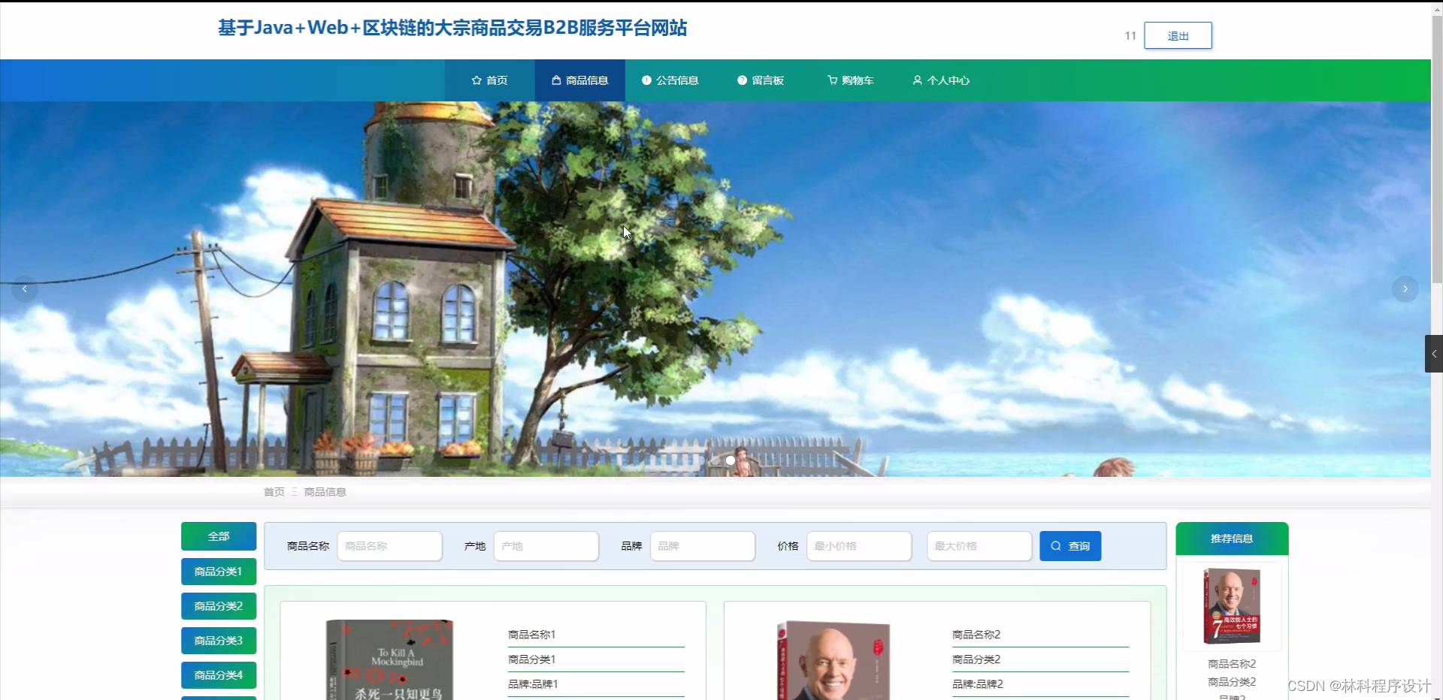The height and width of the screenshot is (700, 1443).
Task: Click the page vertical scrollbar thumb
Action: click(x=1437, y=149)
